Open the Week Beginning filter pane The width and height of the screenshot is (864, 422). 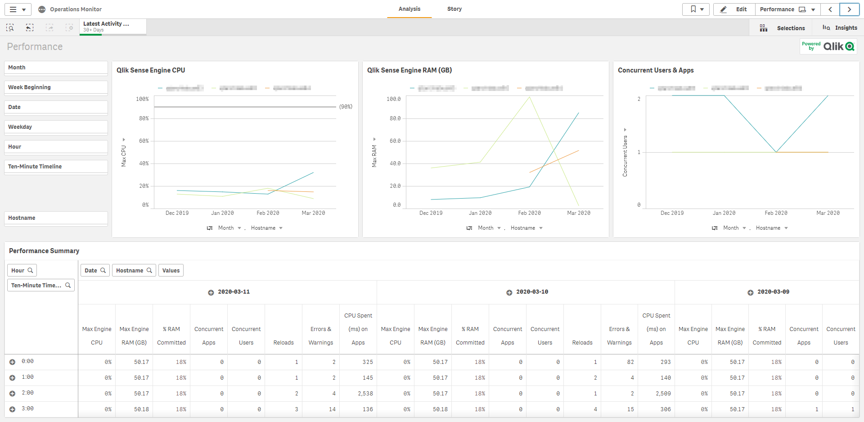coord(56,87)
